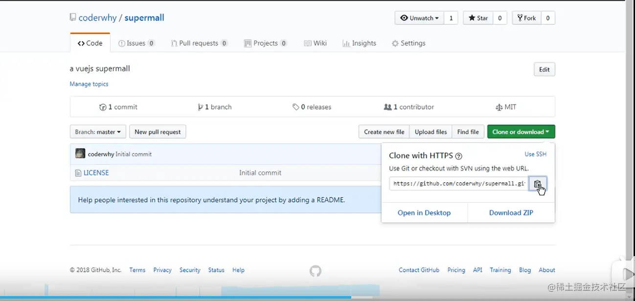
Task: Click the help icon beside Clone with HTTPS
Action: 458,156
